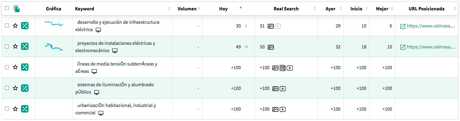This screenshot has width=460, height=121.
Task: Open the celmasa URL in second row
Action: click(427, 47)
